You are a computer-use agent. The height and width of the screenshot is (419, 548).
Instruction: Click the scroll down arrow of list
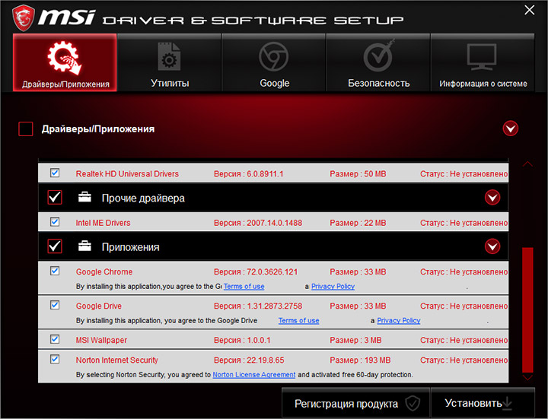tap(527, 377)
